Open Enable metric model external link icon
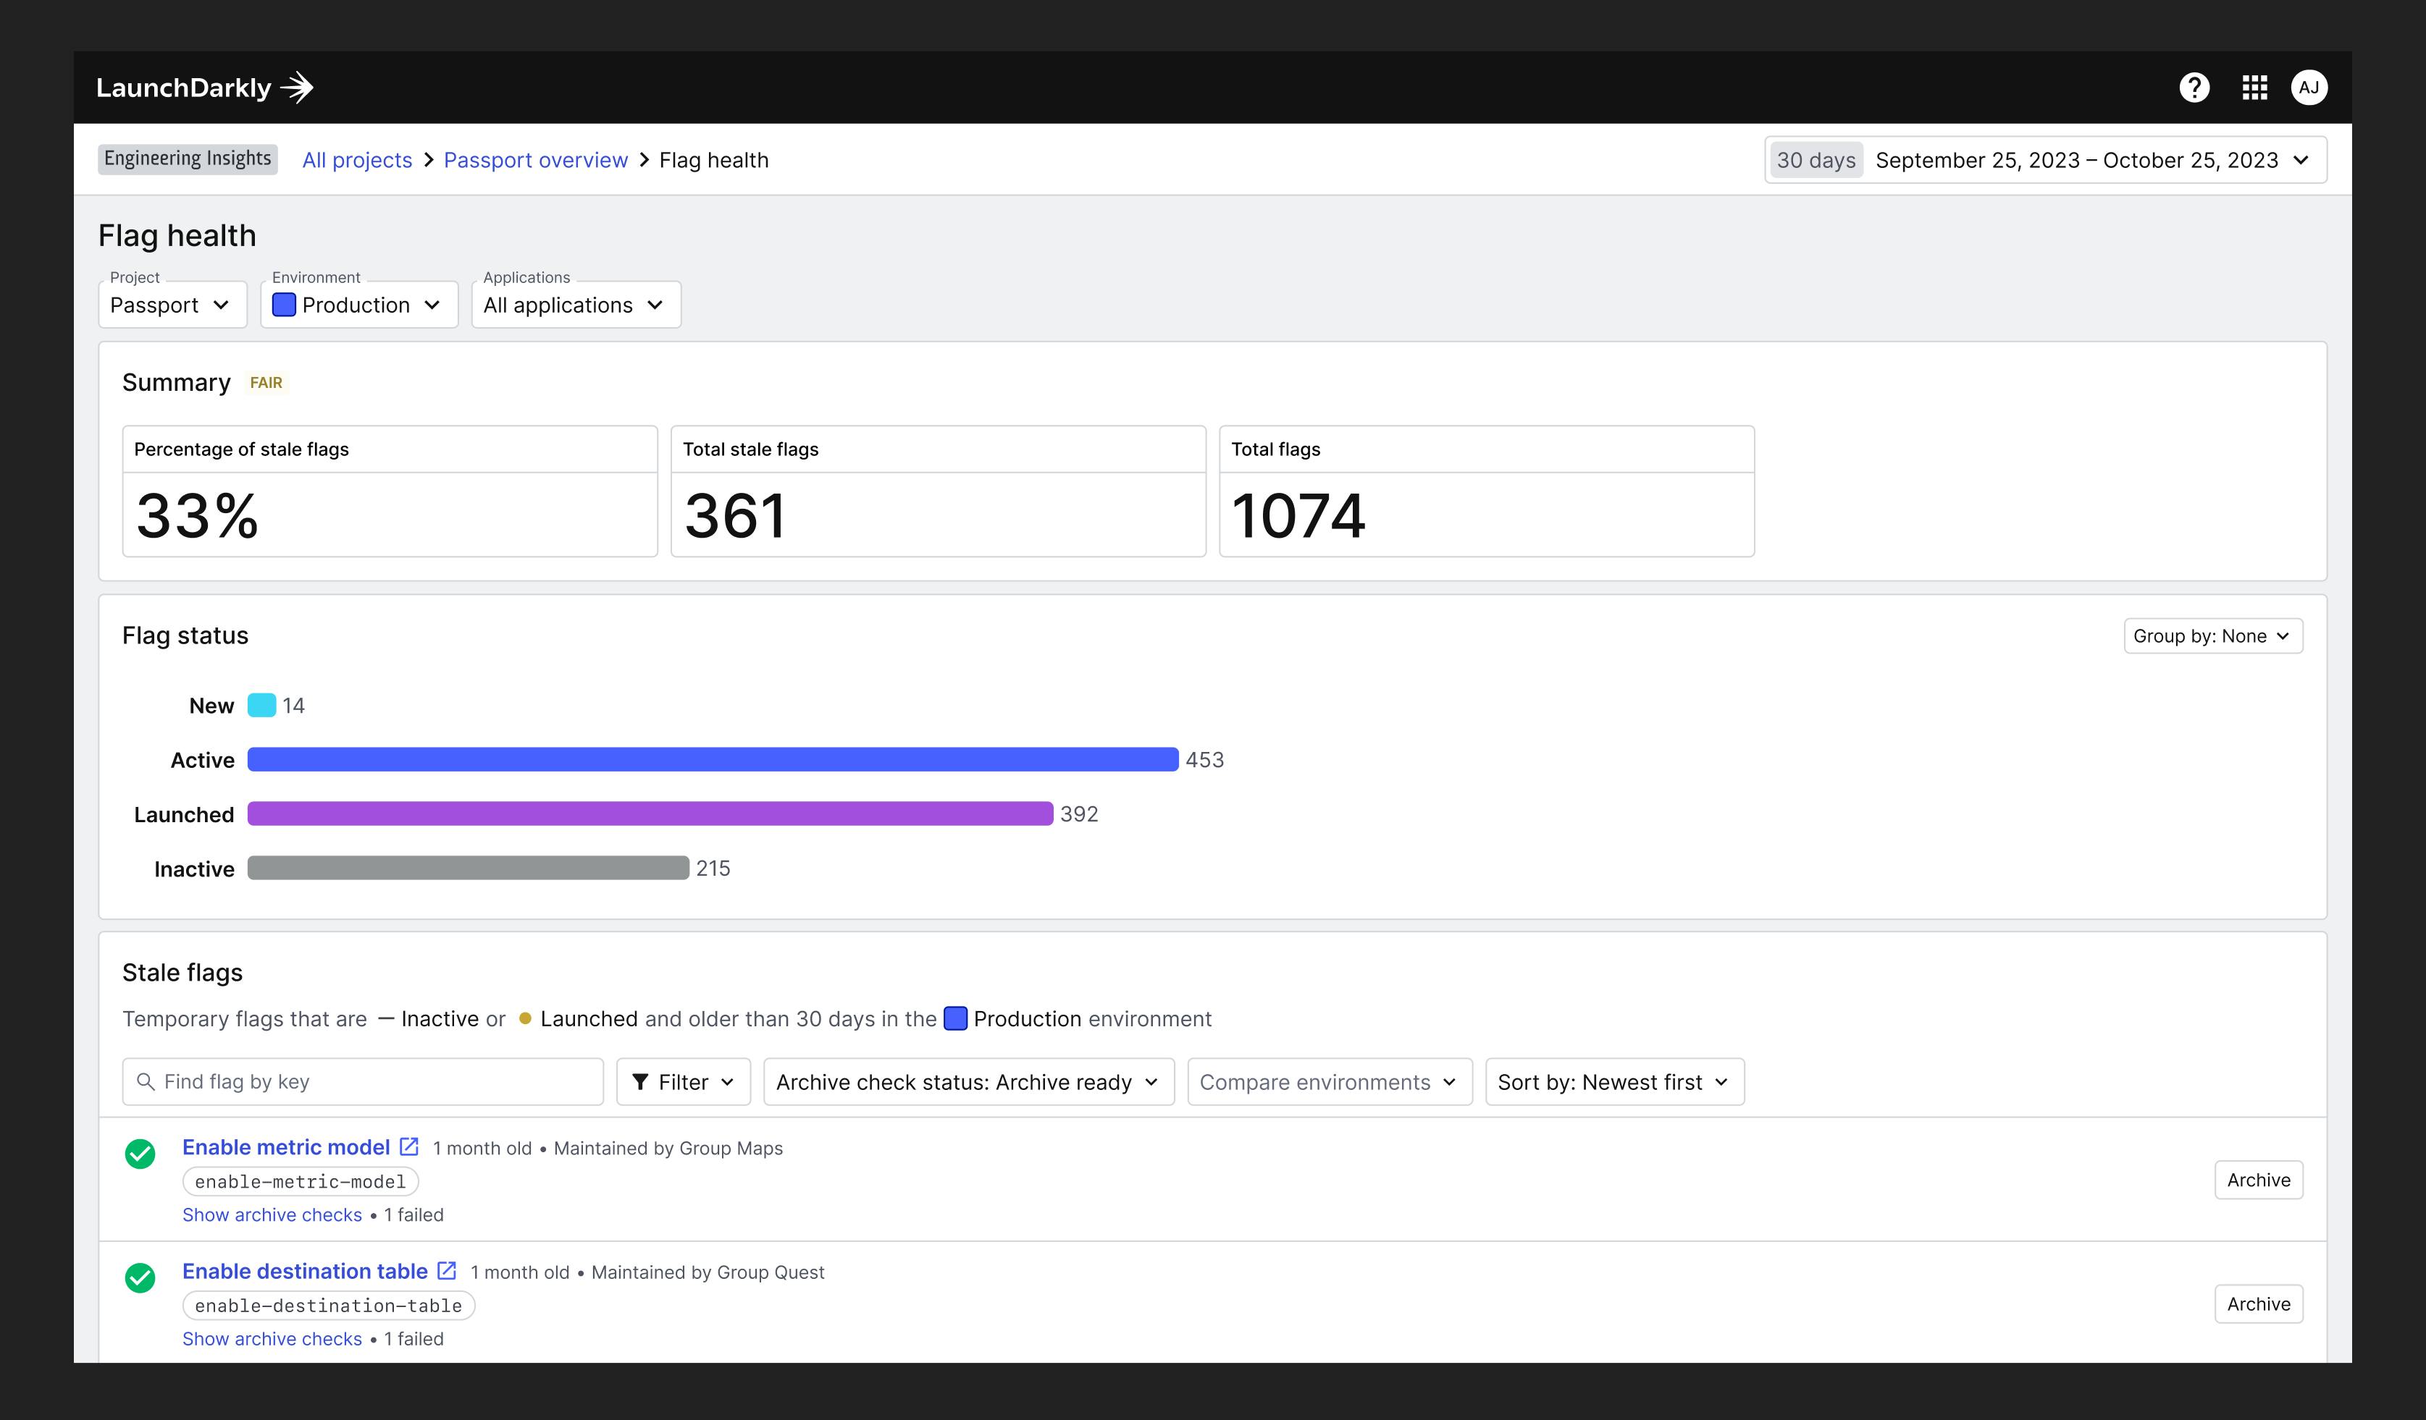The width and height of the screenshot is (2426, 1420). tap(409, 1146)
